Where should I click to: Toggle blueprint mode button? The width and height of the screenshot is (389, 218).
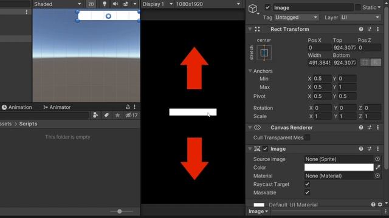coord(365,62)
